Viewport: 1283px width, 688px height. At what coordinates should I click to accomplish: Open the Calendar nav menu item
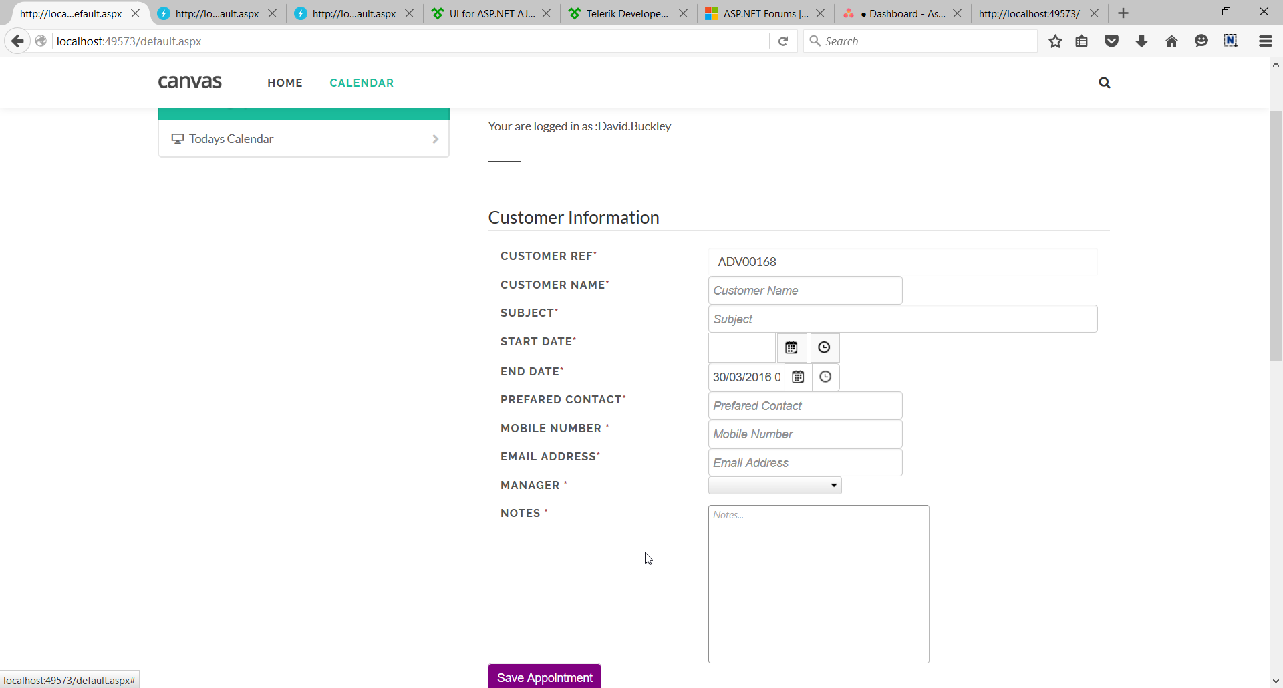[x=362, y=83]
